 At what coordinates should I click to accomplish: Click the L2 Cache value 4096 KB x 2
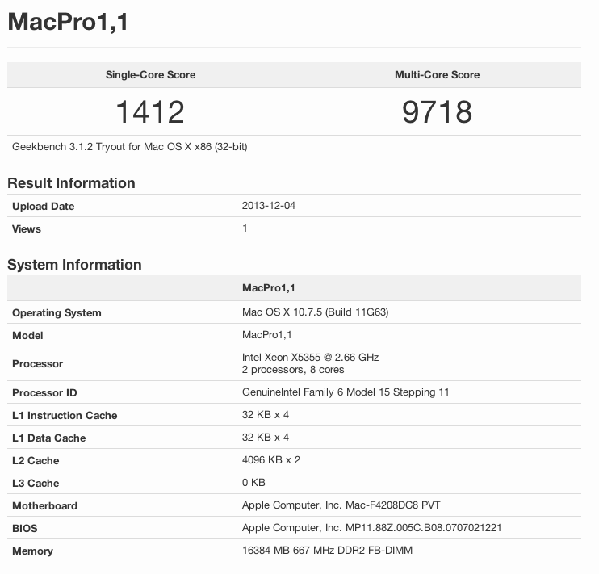click(271, 459)
